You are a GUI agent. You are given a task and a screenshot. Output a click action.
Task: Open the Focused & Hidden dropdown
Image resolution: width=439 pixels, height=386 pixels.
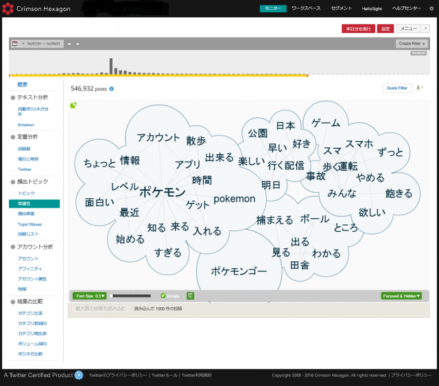401,296
